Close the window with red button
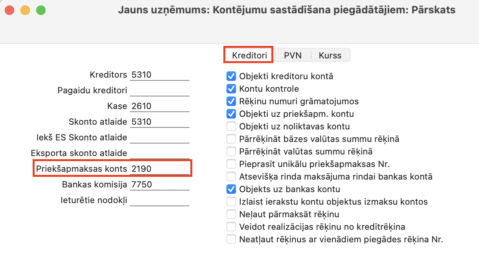479x258 pixels. pos(9,10)
